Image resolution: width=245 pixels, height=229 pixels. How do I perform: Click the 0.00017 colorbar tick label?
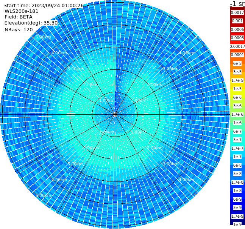pos(237,46)
